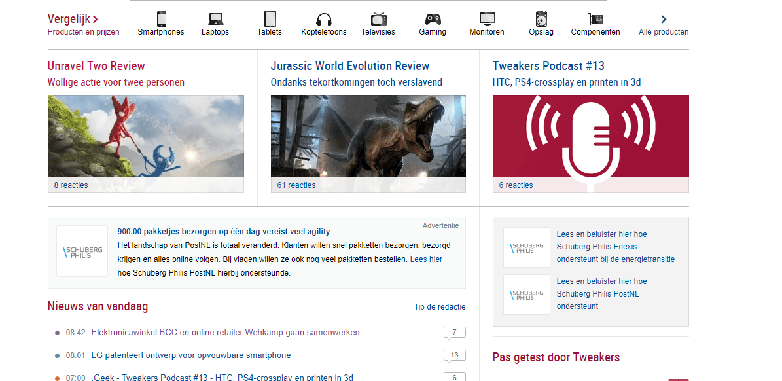
Task: Click Tip de redactie link
Action: 440,306
